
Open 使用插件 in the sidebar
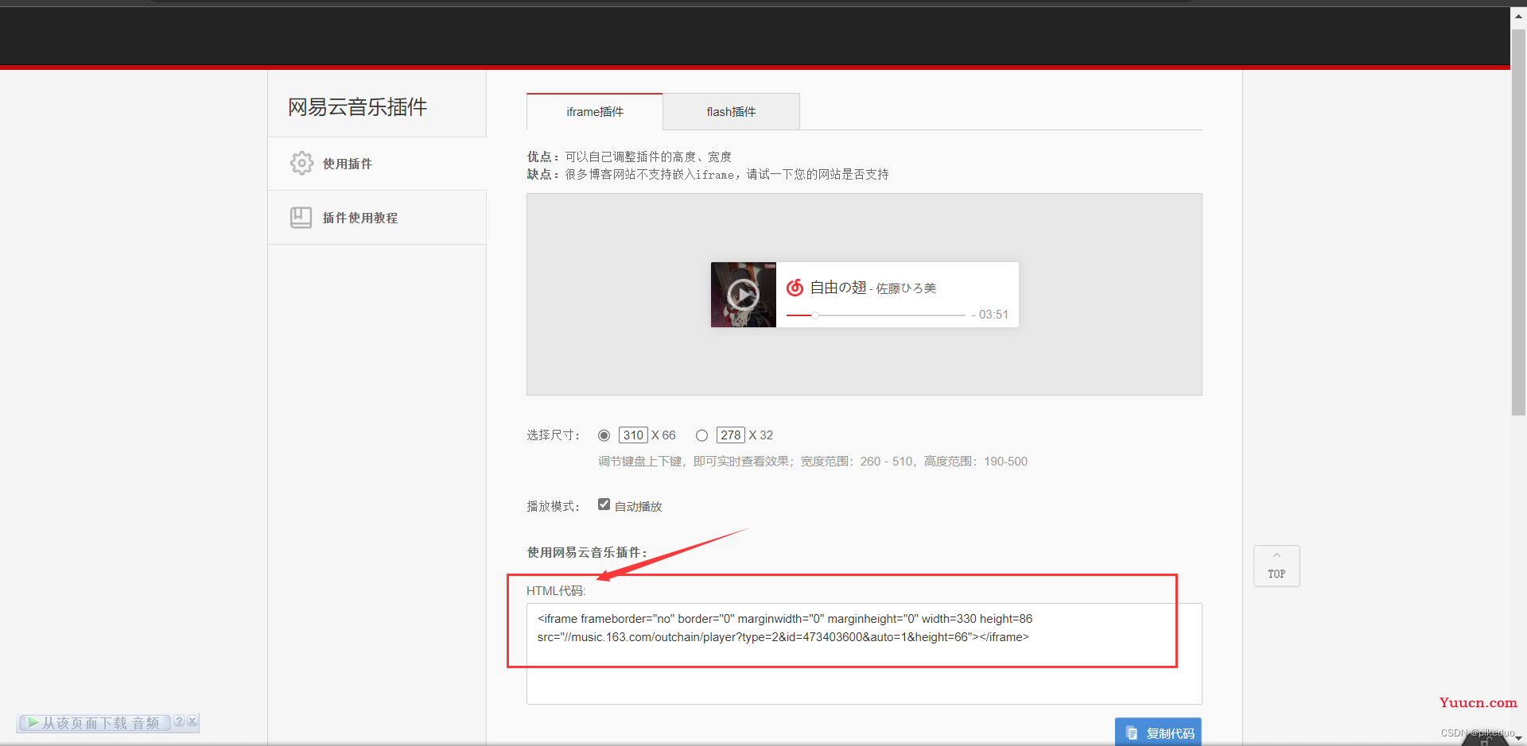(x=377, y=164)
